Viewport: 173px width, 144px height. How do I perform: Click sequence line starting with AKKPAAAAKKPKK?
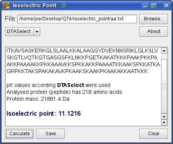pyautogui.click(x=83, y=65)
